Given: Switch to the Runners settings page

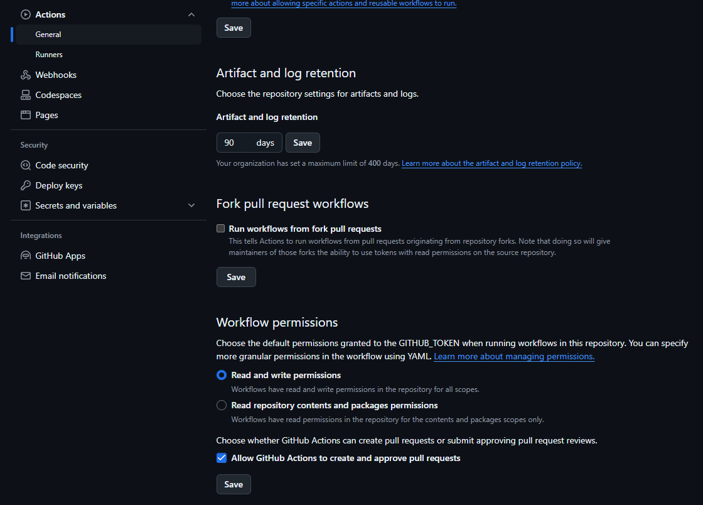Looking at the screenshot, I should (x=48, y=55).
